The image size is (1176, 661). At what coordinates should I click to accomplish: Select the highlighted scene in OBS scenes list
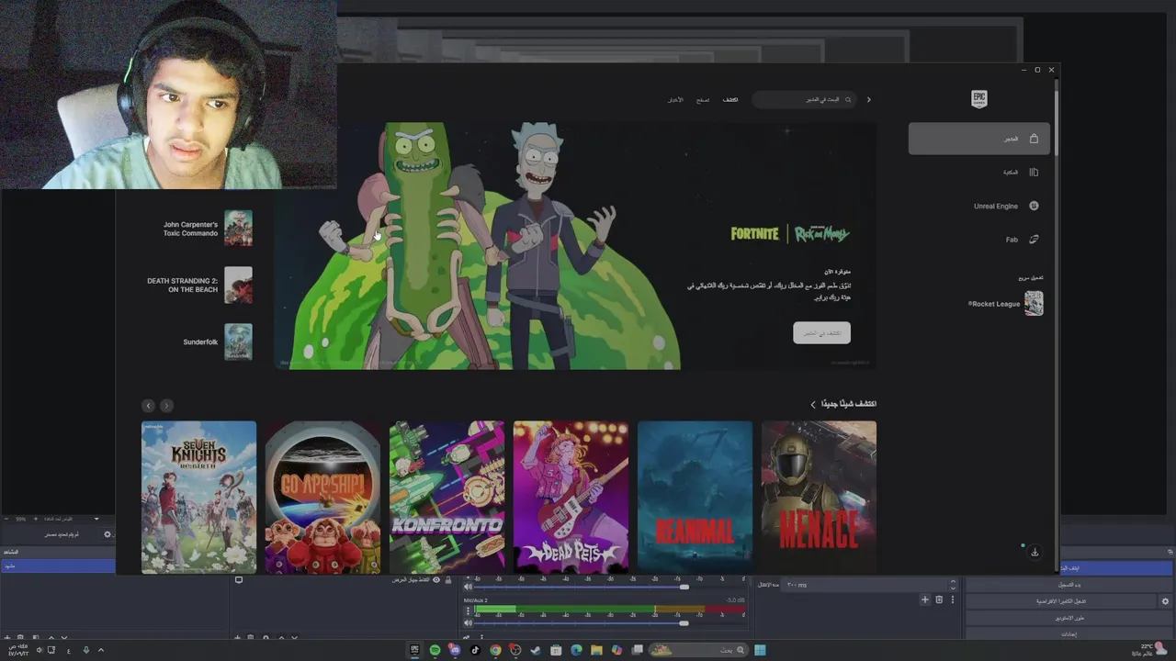coord(58,566)
